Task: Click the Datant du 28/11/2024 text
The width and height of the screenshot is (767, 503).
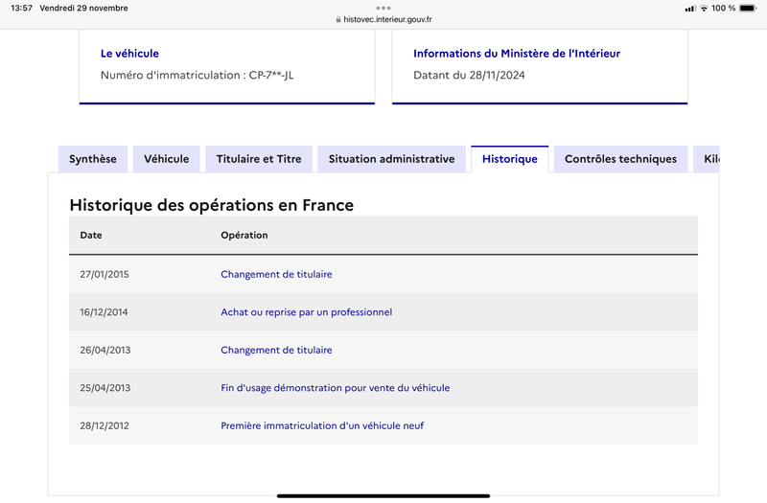Action: tap(469, 75)
